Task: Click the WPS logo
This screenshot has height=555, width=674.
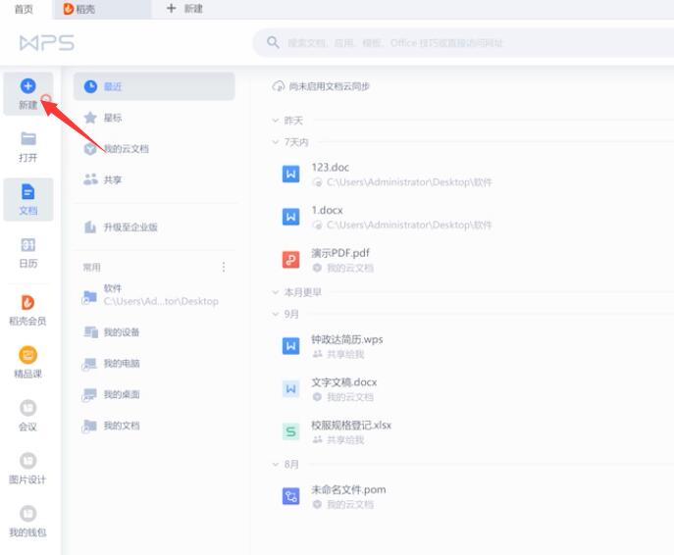Action: click(47, 43)
